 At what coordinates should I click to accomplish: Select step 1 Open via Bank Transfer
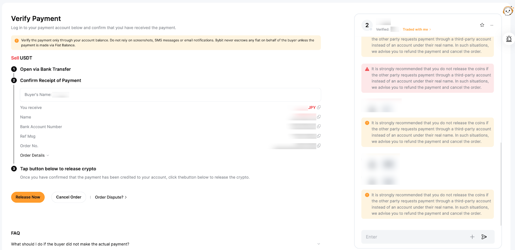click(x=45, y=69)
